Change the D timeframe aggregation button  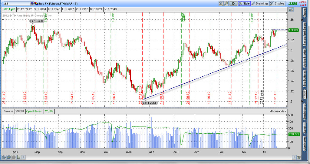(233, 3)
